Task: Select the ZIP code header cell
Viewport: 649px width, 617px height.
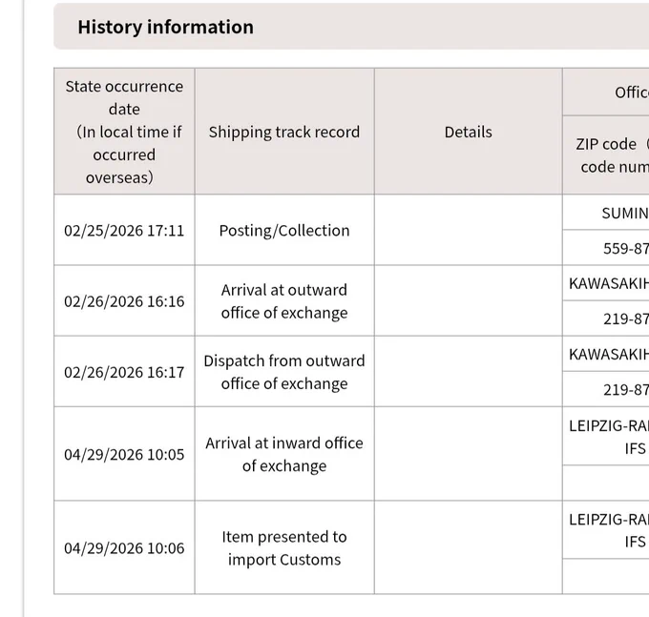Action: click(606, 155)
